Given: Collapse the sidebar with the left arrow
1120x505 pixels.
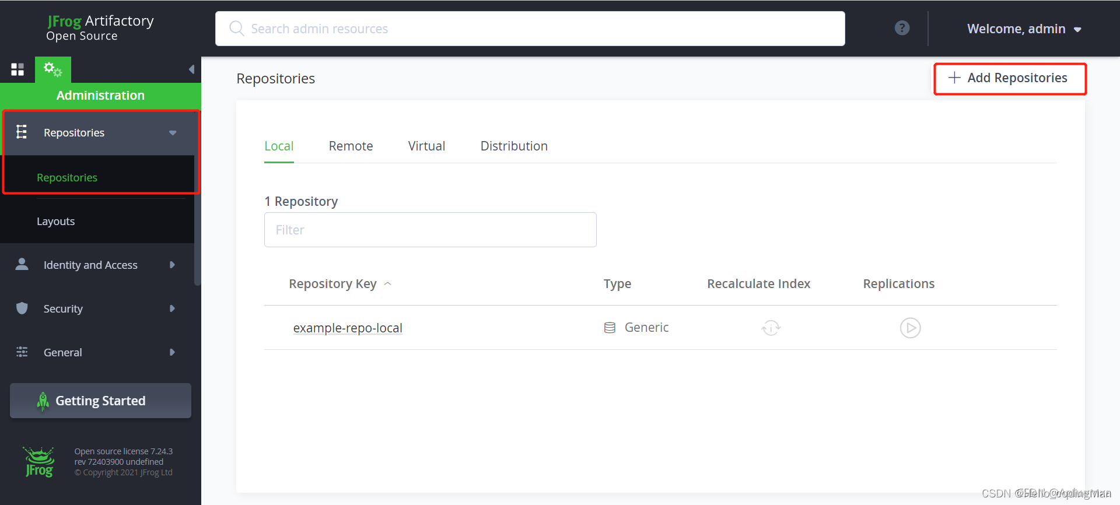Looking at the screenshot, I should pyautogui.click(x=191, y=69).
